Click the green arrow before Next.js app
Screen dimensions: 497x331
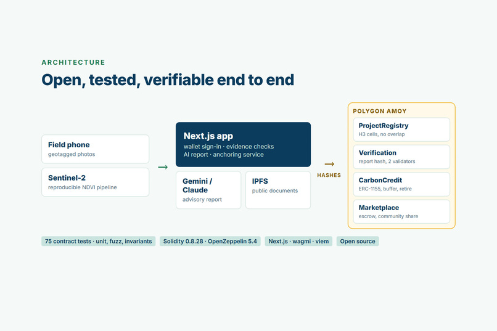[x=163, y=167]
